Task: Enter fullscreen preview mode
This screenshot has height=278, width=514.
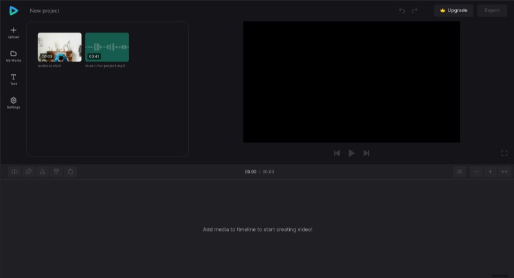Action: point(504,153)
